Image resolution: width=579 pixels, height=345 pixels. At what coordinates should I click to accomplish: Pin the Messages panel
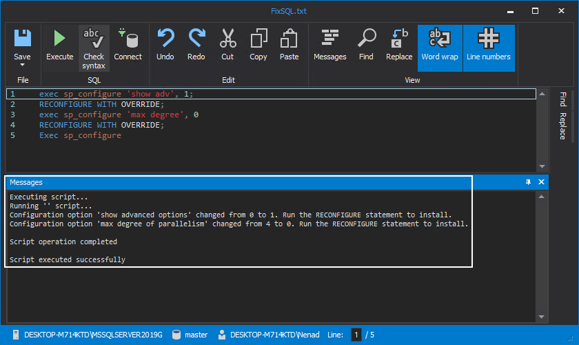[x=528, y=182]
